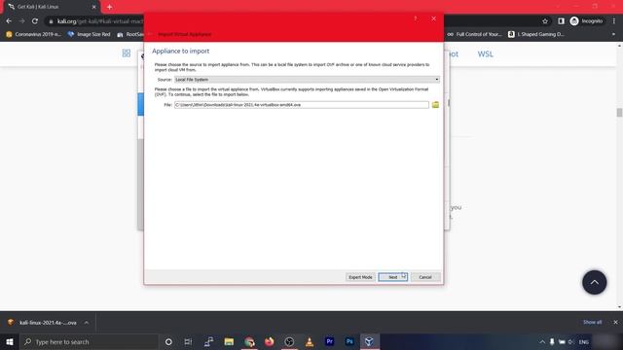
Task: Click the VLC cone icon on the taskbar
Action: pyautogui.click(x=310, y=341)
